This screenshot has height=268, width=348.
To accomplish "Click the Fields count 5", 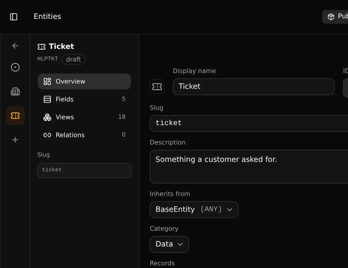I will coord(124,99).
